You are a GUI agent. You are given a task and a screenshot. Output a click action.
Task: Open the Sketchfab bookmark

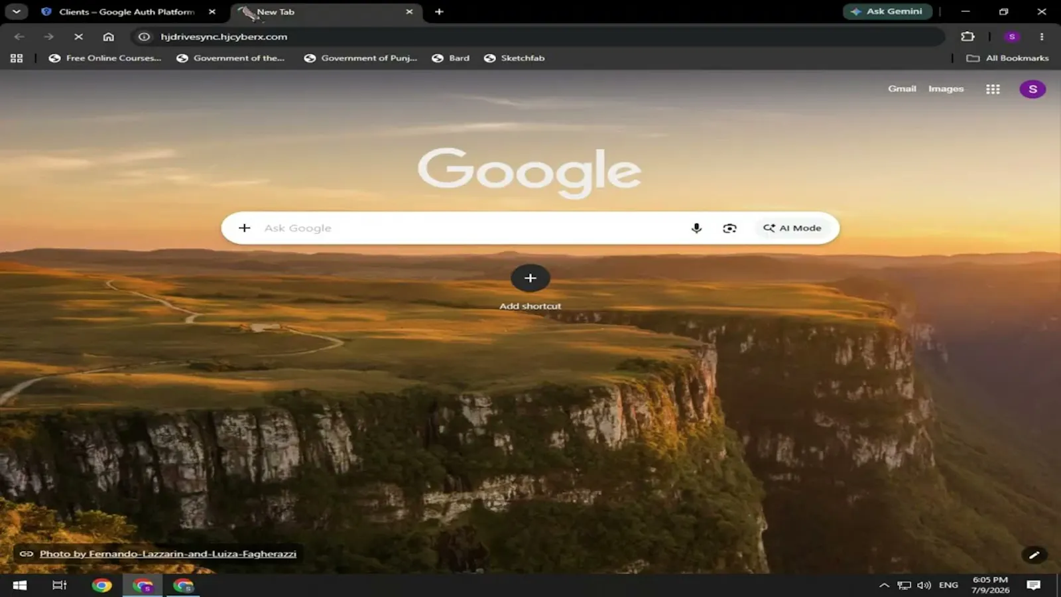515,58
